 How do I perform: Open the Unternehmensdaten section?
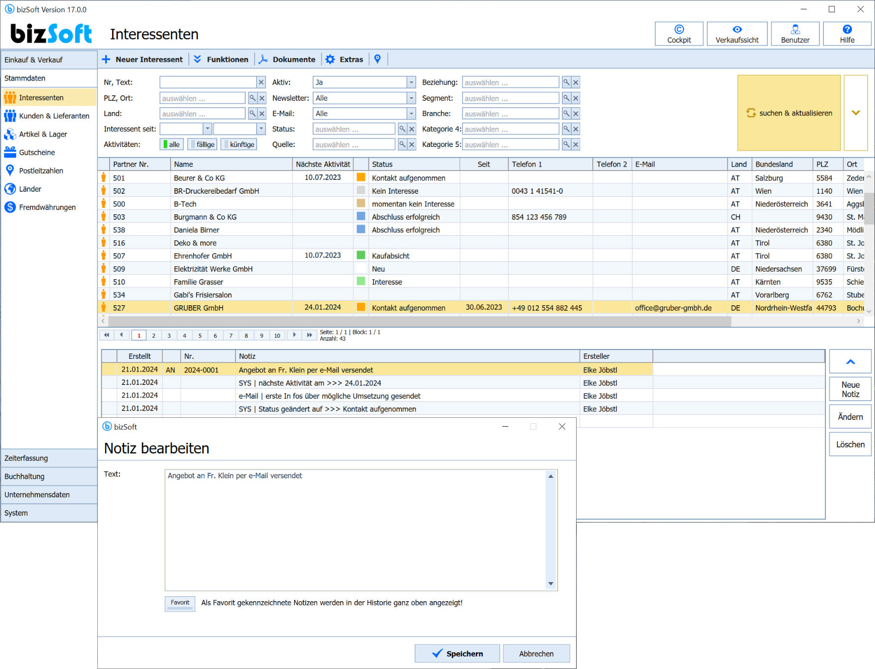click(x=49, y=494)
